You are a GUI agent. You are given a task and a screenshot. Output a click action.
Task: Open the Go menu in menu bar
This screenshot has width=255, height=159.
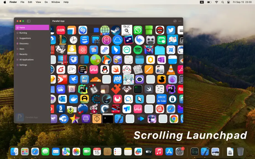click(46, 2)
